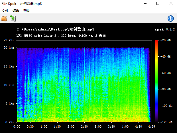Click the dB color gradient scale bar

tap(156, 81)
